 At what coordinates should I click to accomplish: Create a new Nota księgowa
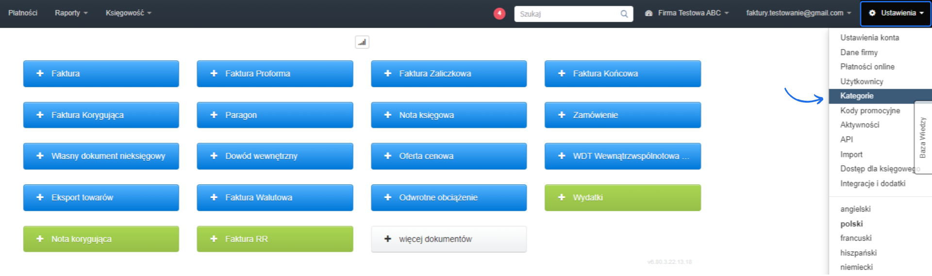click(449, 115)
